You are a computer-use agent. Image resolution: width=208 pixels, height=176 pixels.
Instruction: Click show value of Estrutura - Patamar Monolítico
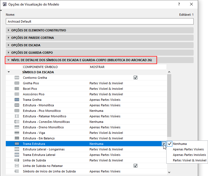(105, 116)
